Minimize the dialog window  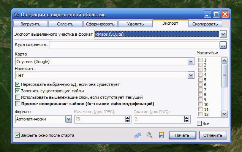[207, 14]
